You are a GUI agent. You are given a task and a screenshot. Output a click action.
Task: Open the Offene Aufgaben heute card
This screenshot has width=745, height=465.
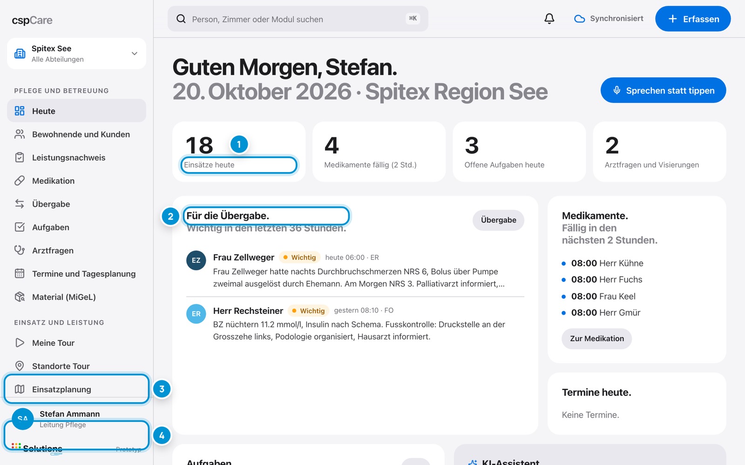519,152
